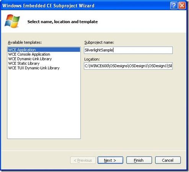The height and width of the screenshot is (172, 189).
Task: Click the Location path field
Action: pos(128,66)
